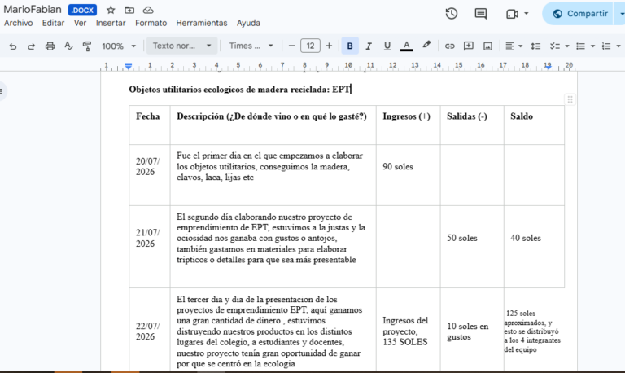The image size is (625, 373).
Task: Click the right indent ruler marker
Action: point(549,67)
